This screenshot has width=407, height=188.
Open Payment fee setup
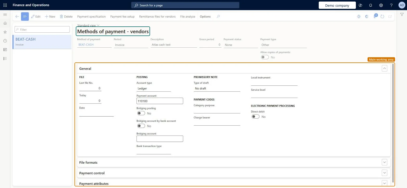[122, 17]
